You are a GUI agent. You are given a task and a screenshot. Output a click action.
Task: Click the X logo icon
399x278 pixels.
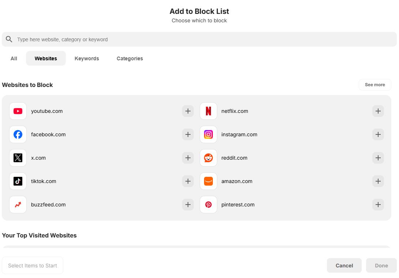click(18, 158)
